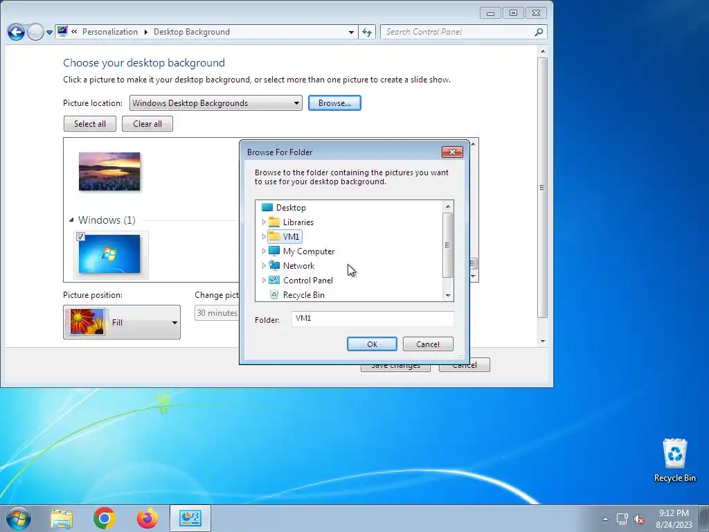Click the Select all button
This screenshot has width=709, height=532.
pyautogui.click(x=90, y=124)
